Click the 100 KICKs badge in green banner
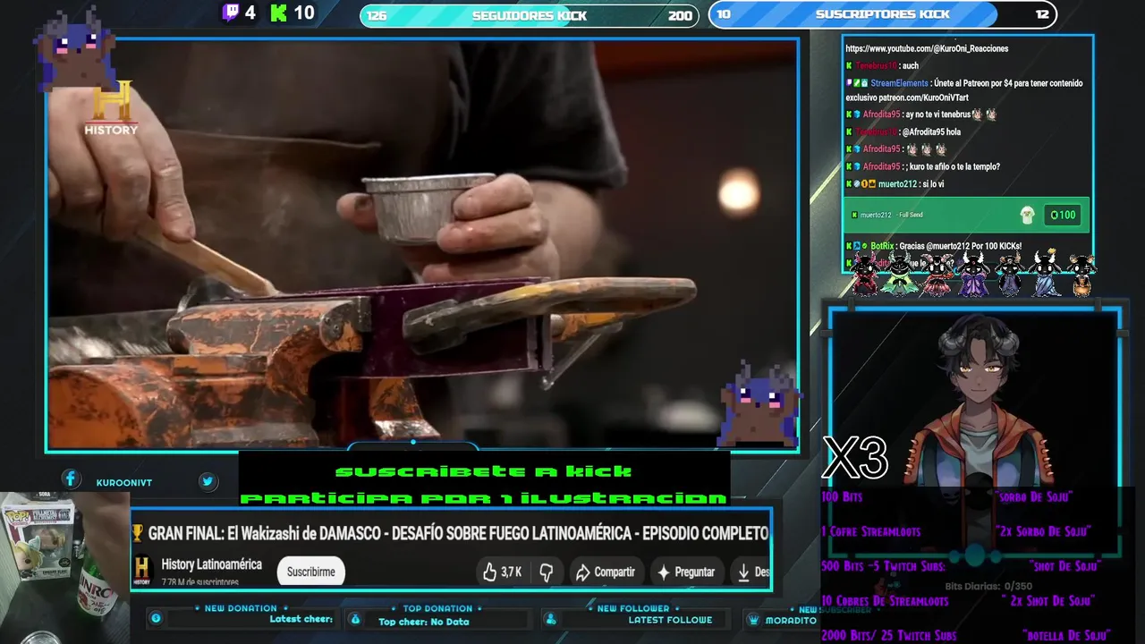 (1063, 215)
